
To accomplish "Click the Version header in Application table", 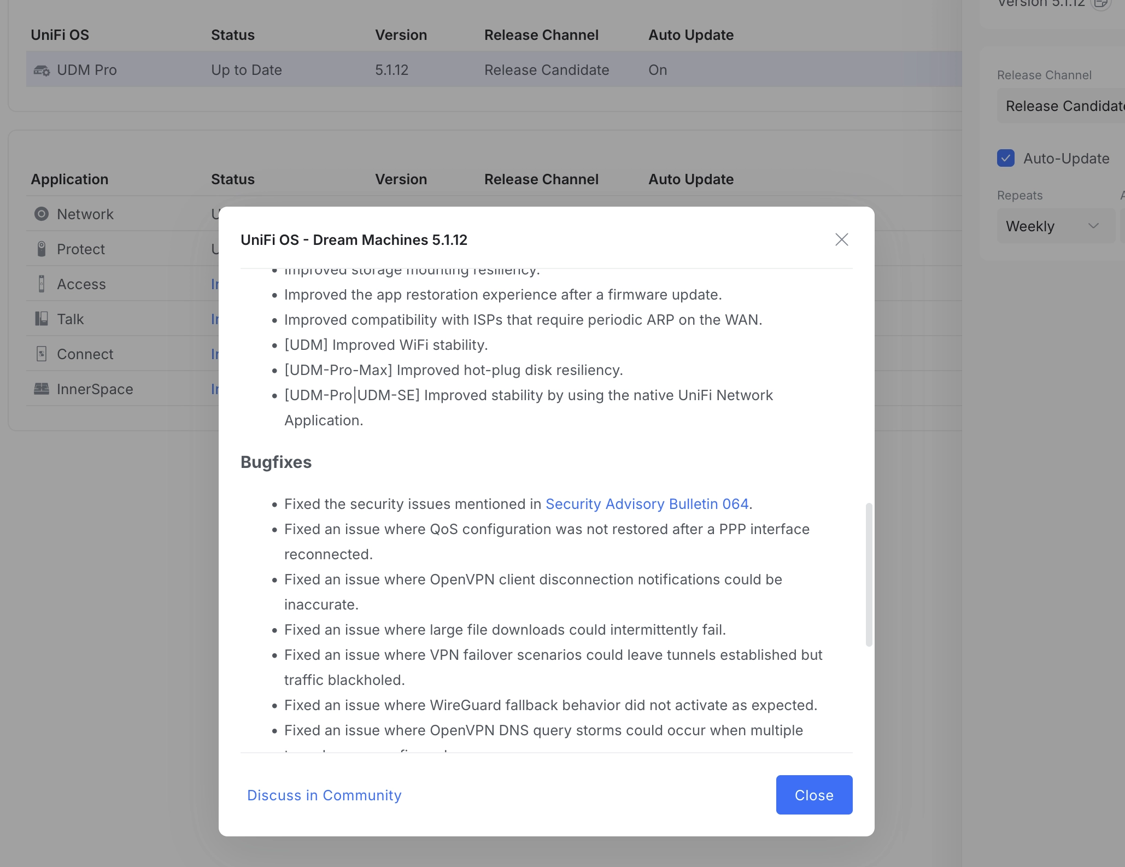I will (x=401, y=179).
